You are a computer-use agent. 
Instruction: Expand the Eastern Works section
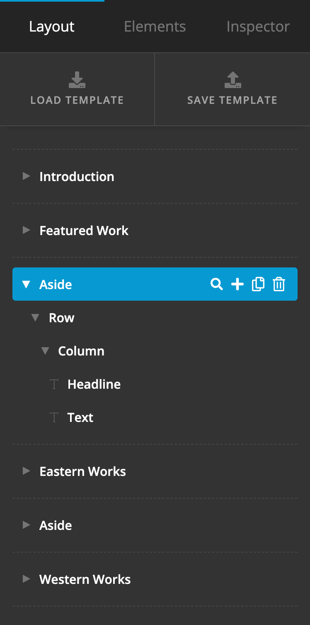coord(26,471)
